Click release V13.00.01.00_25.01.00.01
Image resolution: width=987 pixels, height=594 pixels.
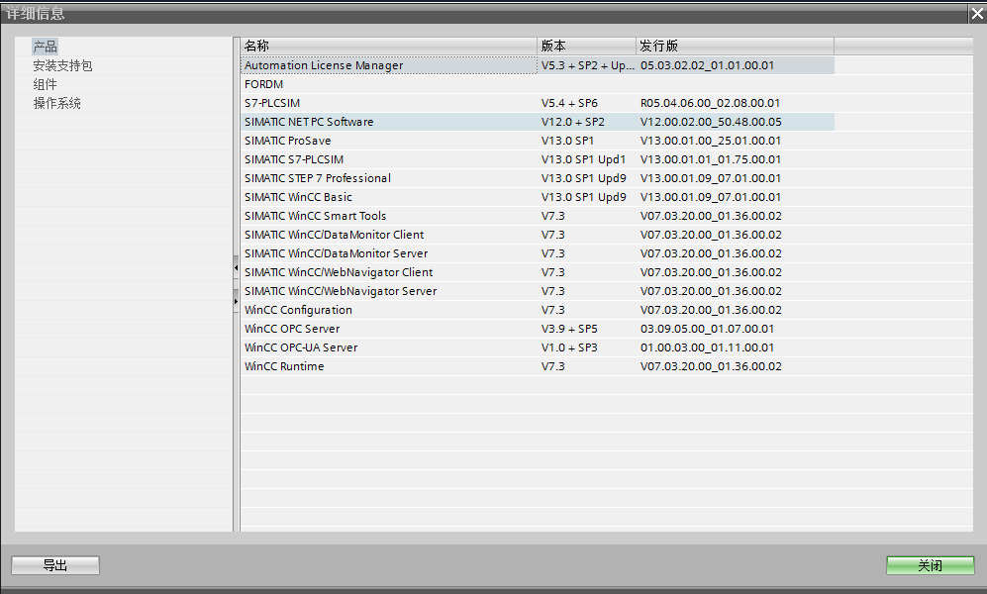click(x=736, y=141)
